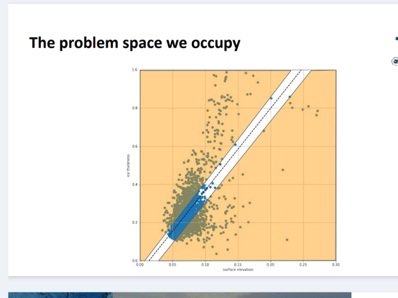Click the 0.2 y-axis tick label
This screenshot has height=298, width=398.
(x=134, y=223)
